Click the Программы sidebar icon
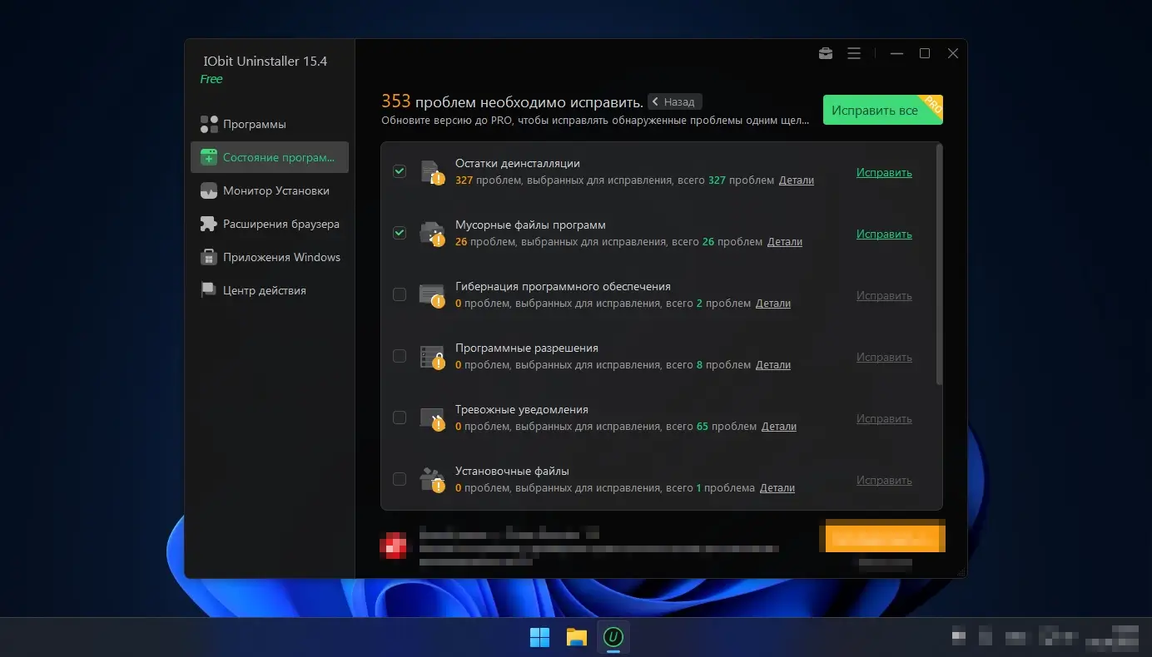 (209, 124)
